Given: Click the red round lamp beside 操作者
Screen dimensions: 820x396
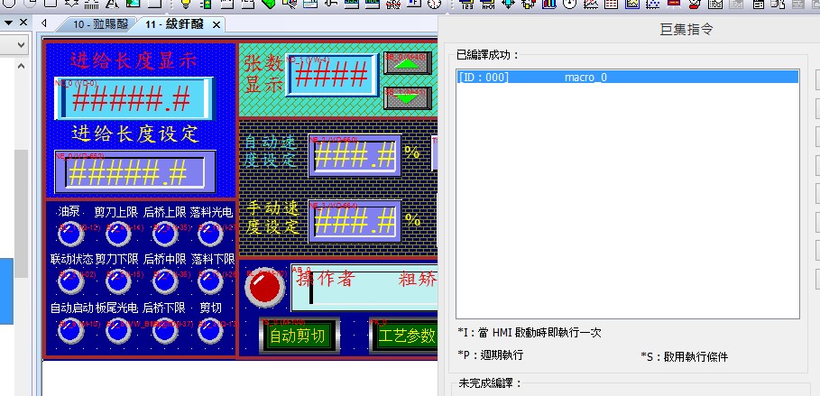Looking at the screenshot, I should pos(263,288).
